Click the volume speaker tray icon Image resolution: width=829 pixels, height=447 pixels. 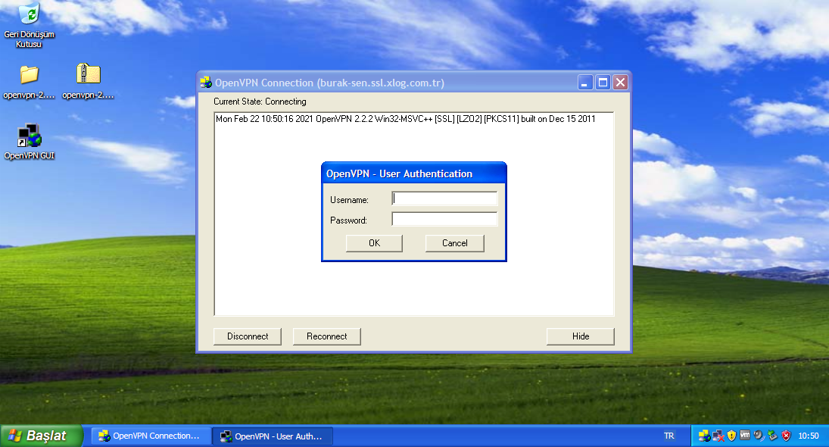[759, 436]
